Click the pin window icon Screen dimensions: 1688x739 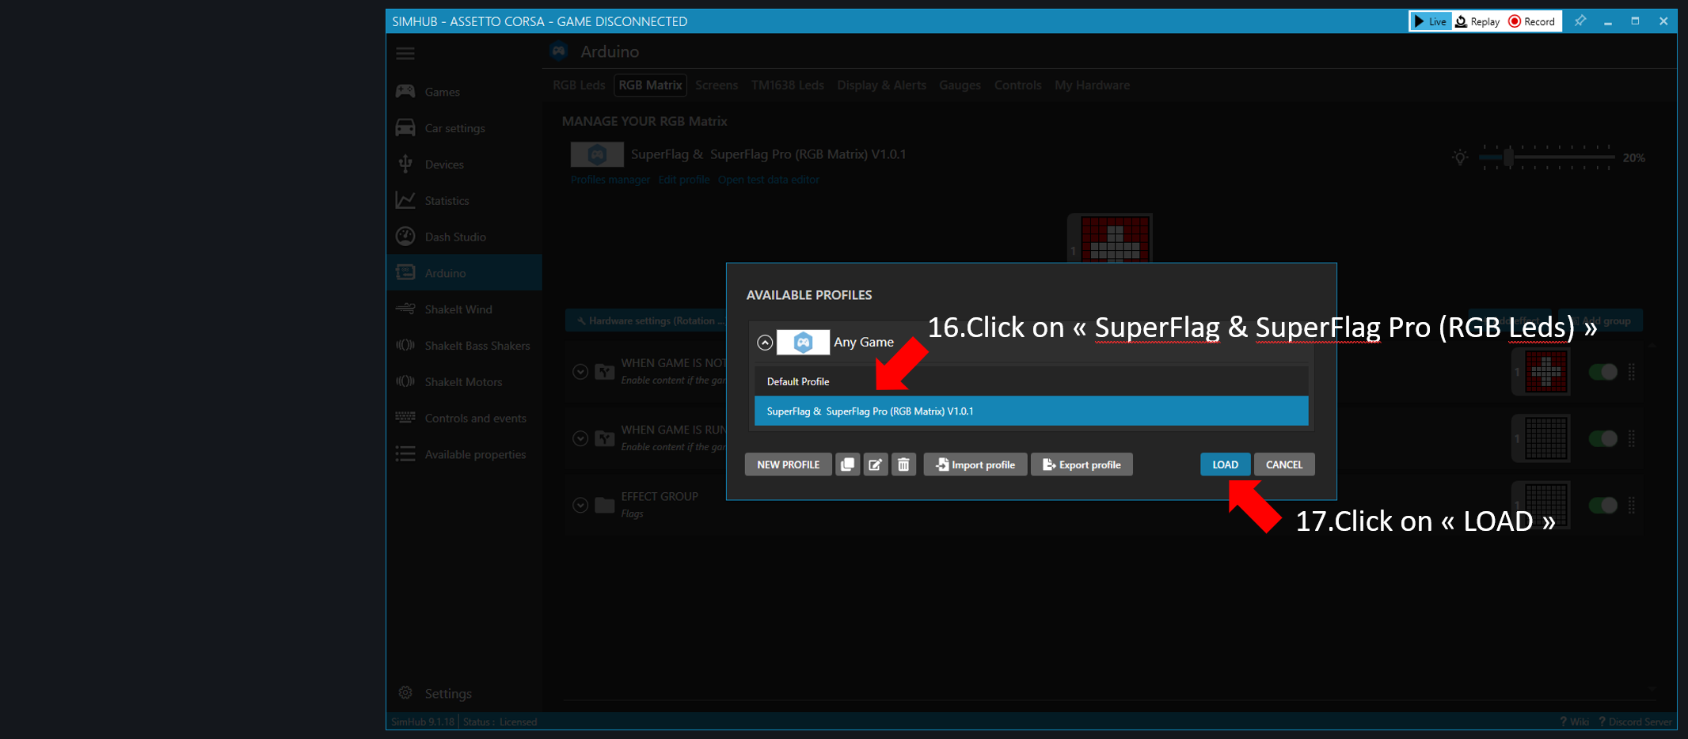tap(1580, 21)
